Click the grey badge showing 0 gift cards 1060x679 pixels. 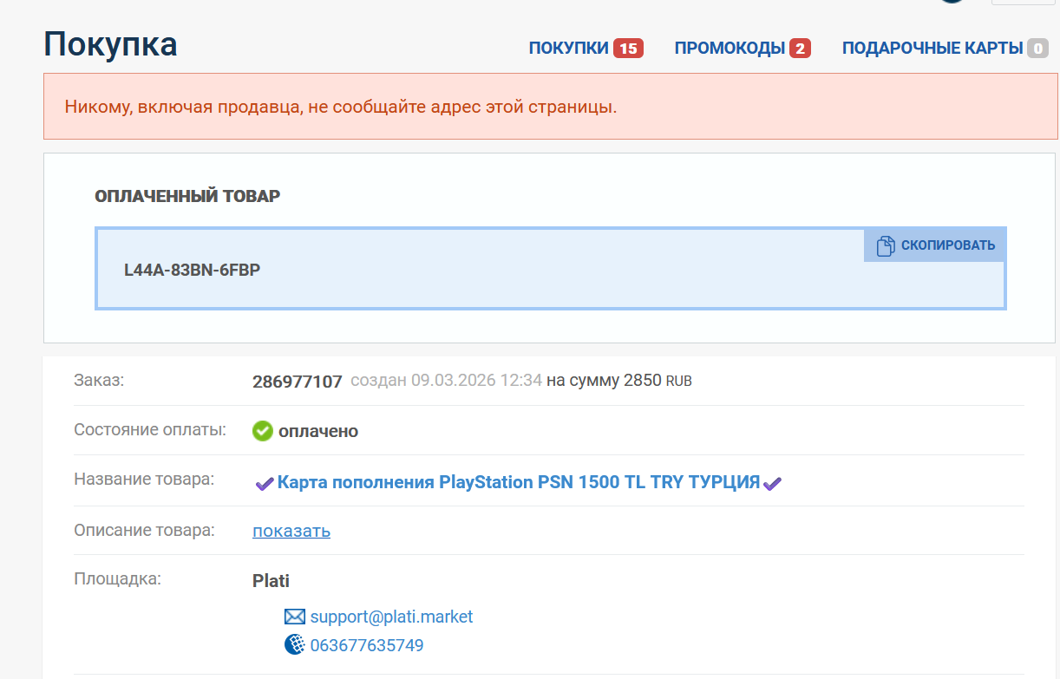[1037, 49]
